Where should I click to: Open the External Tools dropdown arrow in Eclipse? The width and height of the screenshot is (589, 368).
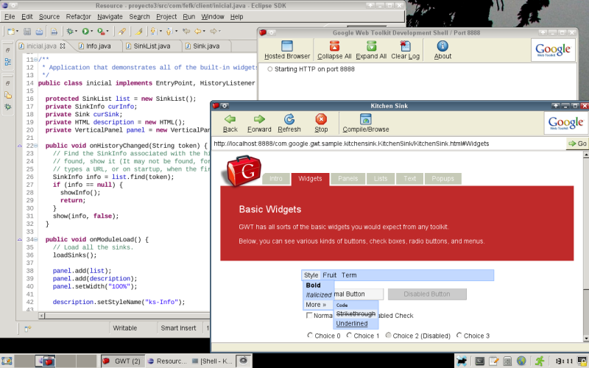[x=107, y=31]
